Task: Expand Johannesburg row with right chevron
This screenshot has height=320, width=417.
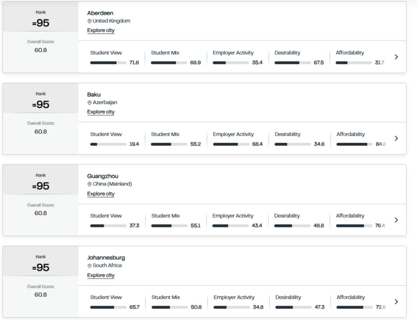Action: point(396,301)
